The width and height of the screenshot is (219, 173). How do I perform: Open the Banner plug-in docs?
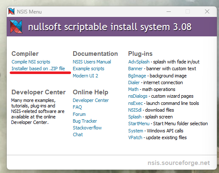(135, 69)
